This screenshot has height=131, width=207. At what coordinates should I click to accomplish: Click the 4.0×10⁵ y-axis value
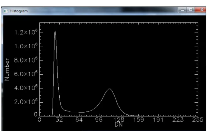tap(26, 88)
